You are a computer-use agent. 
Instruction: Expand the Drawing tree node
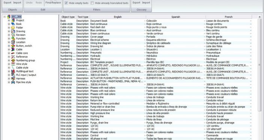[x=9, y=31]
